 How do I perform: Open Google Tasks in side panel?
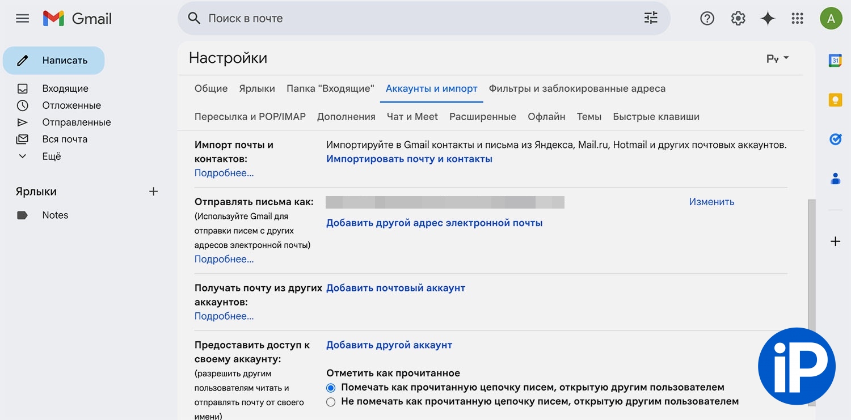(835, 139)
